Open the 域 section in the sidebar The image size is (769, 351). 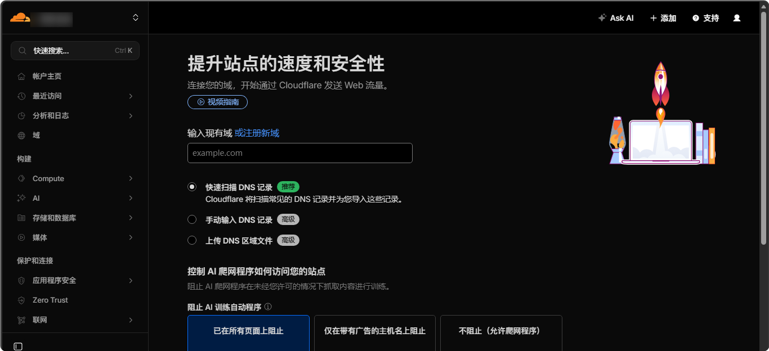(35, 135)
